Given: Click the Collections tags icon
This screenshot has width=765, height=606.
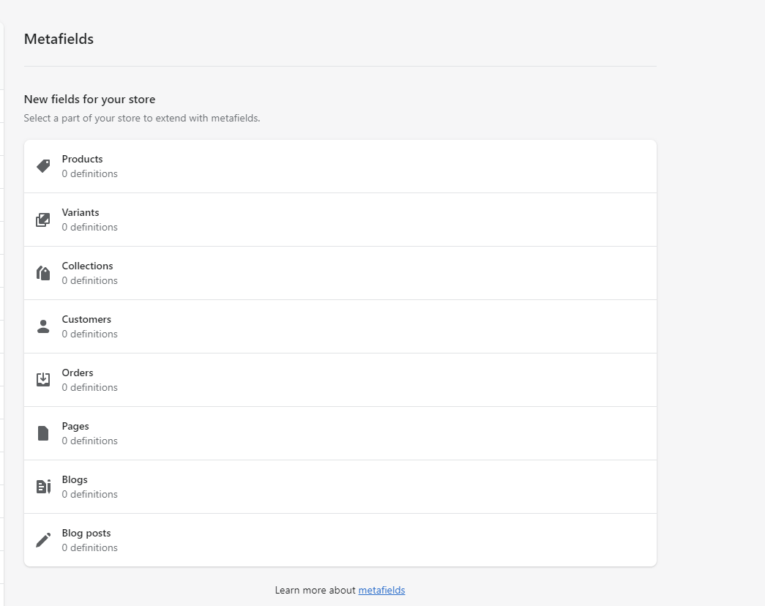Looking at the screenshot, I should click(43, 273).
